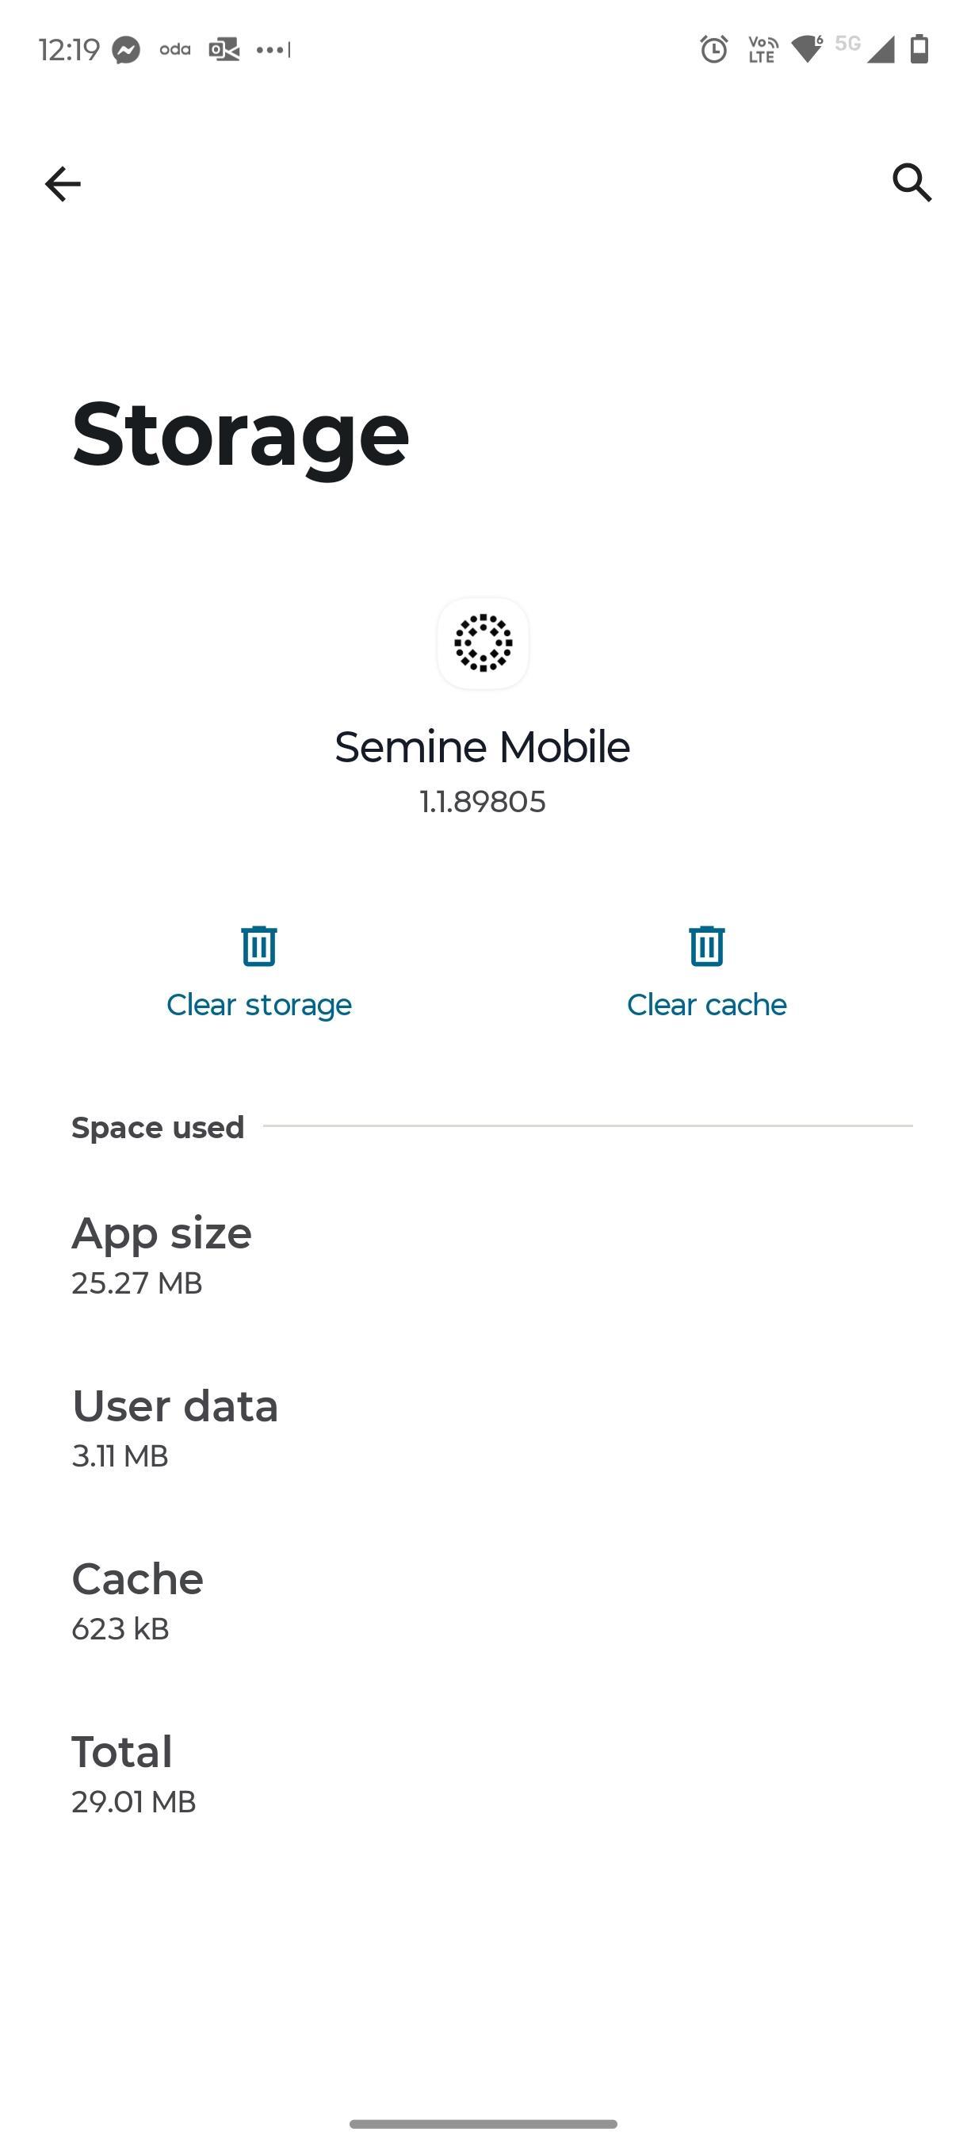The width and height of the screenshot is (967, 2151).
Task: Tap the version number 1.1.89805
Action: click(x=482, y=801)
